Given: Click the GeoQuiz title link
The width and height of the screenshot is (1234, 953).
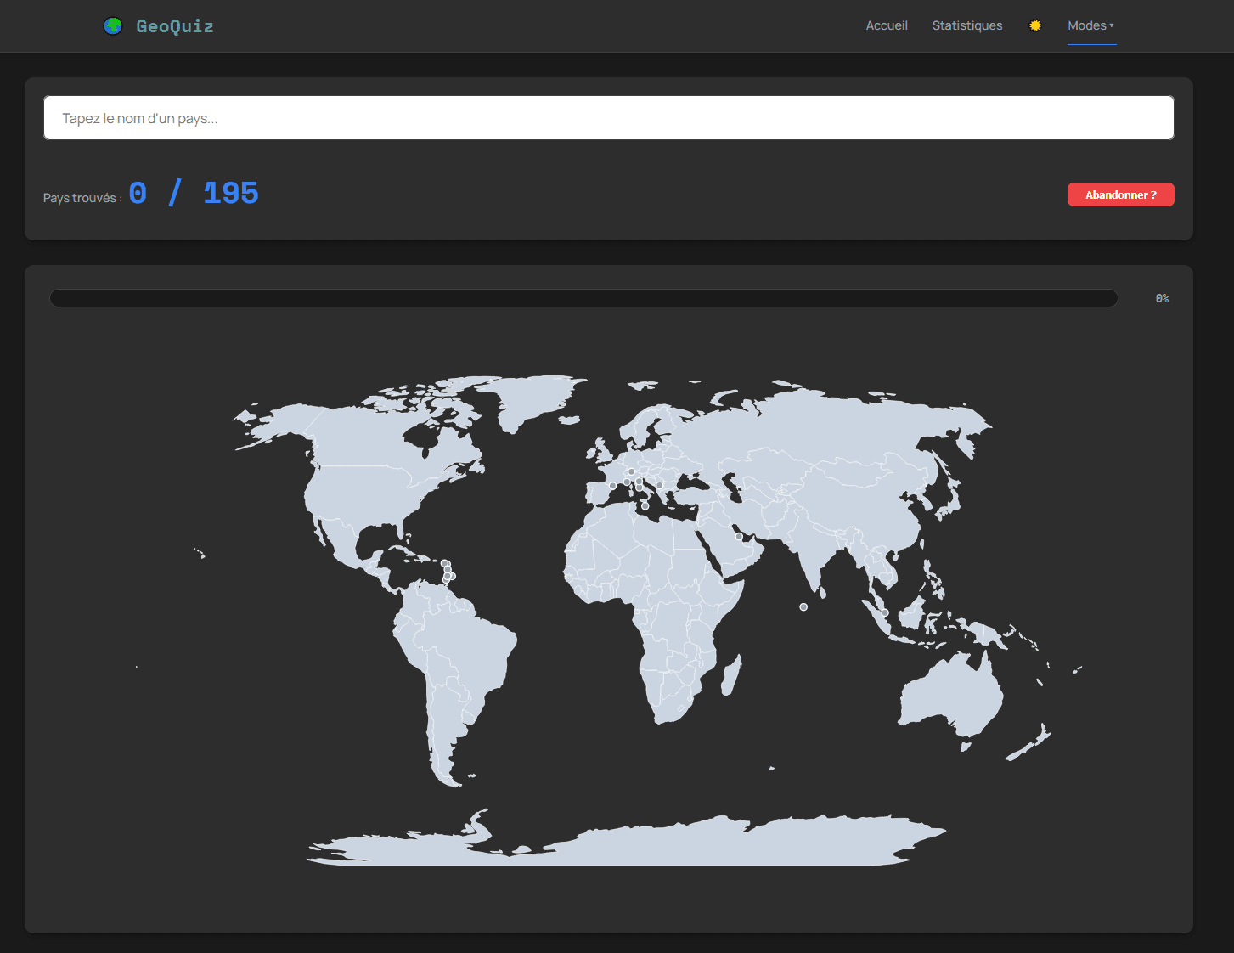Looking at the screenshot, I should pyautogui.click(x=174, y=25).
